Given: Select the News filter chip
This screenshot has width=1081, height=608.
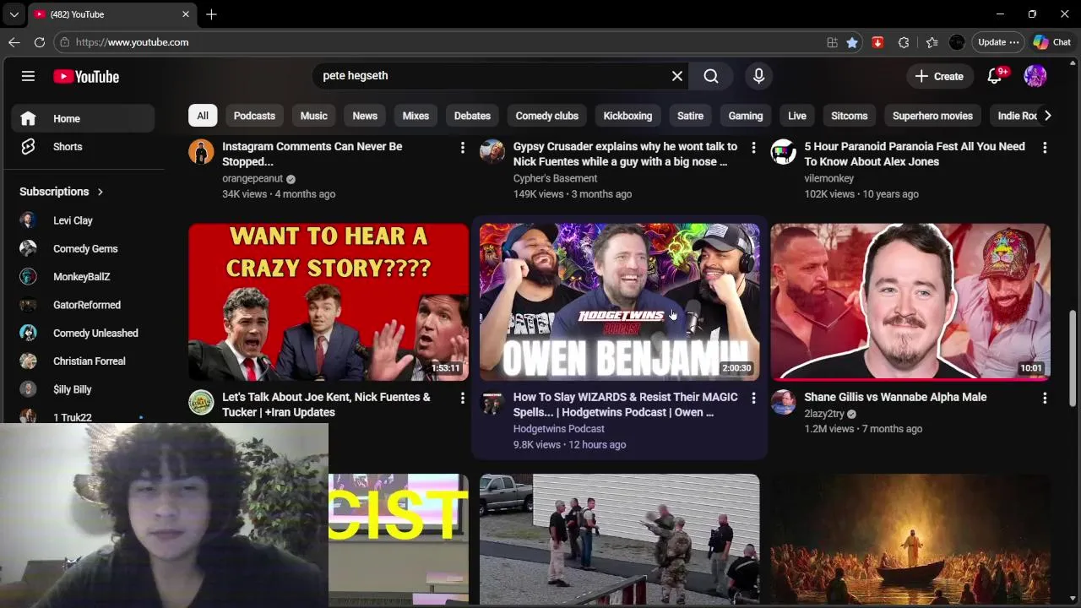Looking at the screenshot, I should click(365, 116).
